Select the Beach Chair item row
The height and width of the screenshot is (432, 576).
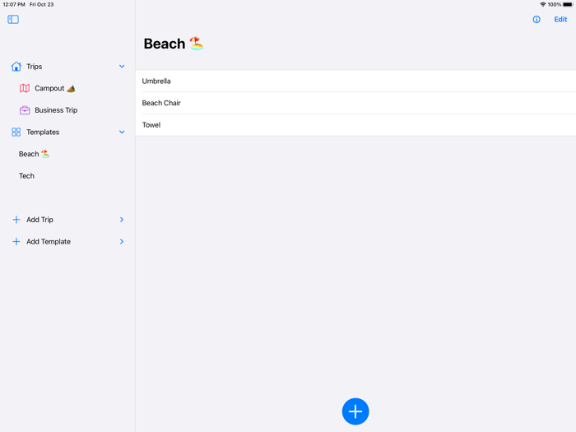click(355, 103)
